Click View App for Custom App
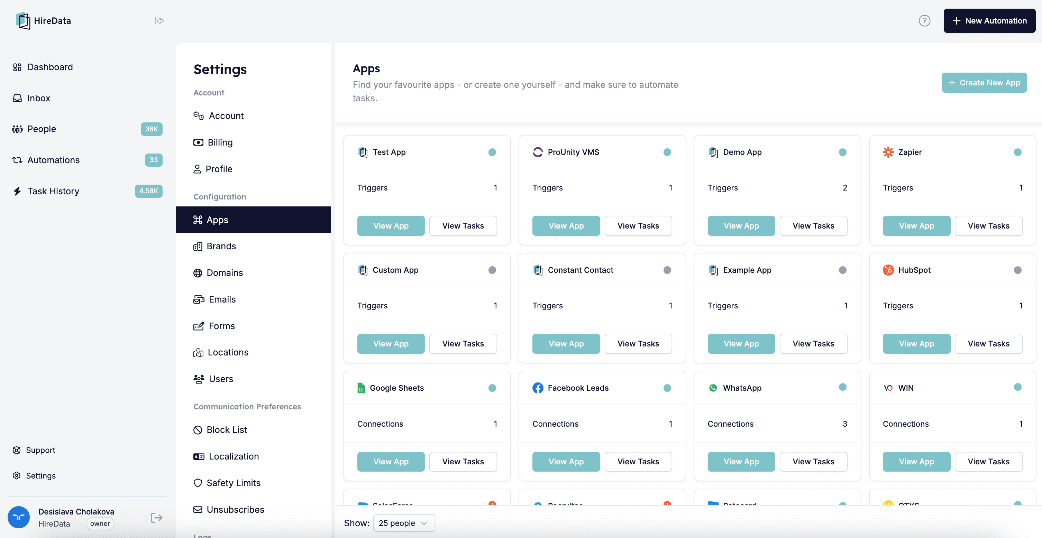1042x538 pixels. 391,344
